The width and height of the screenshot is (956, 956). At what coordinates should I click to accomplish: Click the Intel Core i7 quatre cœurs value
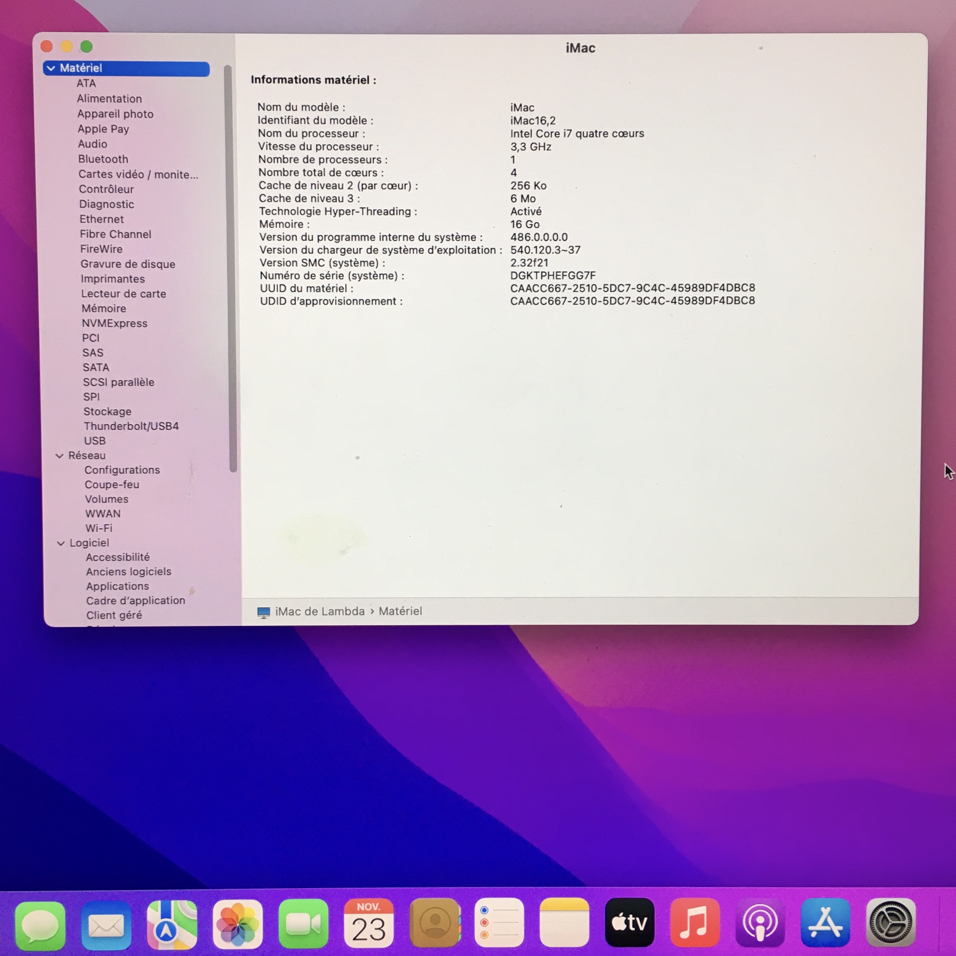point(577,134)
